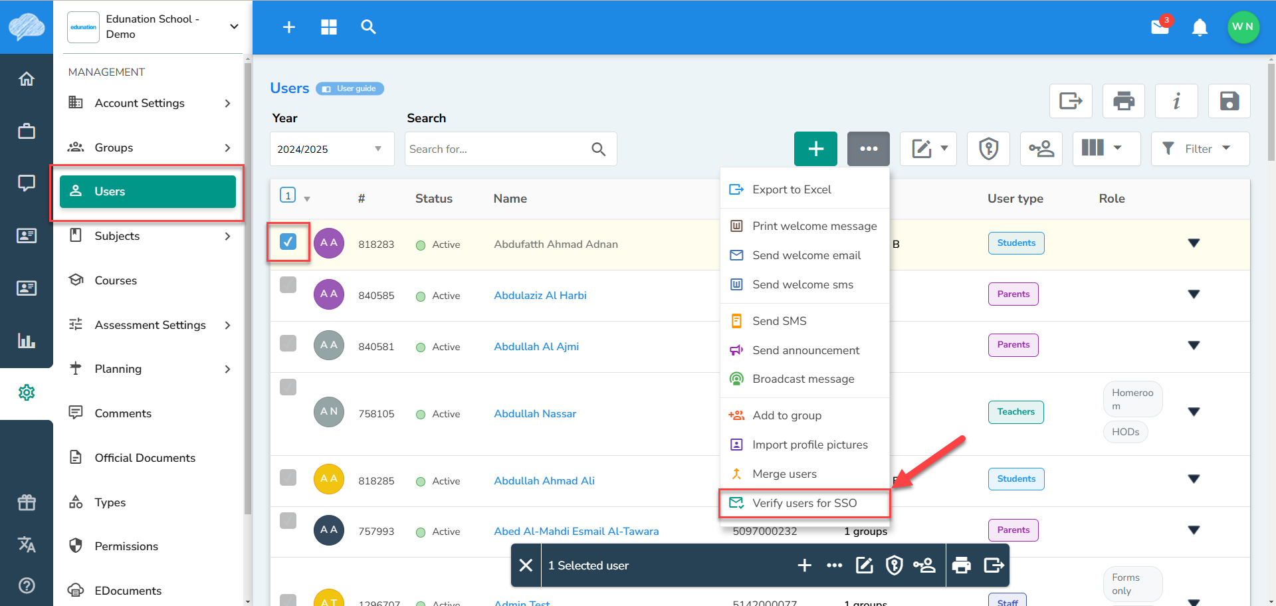Click the export icon above the table
This screenshot has width=1276, height=606.
point(1071,101)
